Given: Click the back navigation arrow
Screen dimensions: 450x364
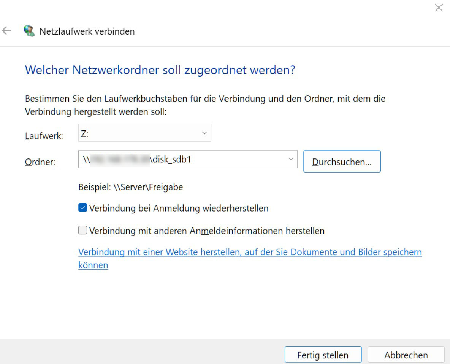Looking at the screenshot, I should (x=6, y=31).
